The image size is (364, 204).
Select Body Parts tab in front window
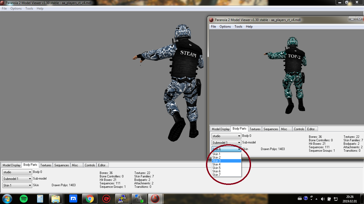pyautogui.click(x=239, y=129)
